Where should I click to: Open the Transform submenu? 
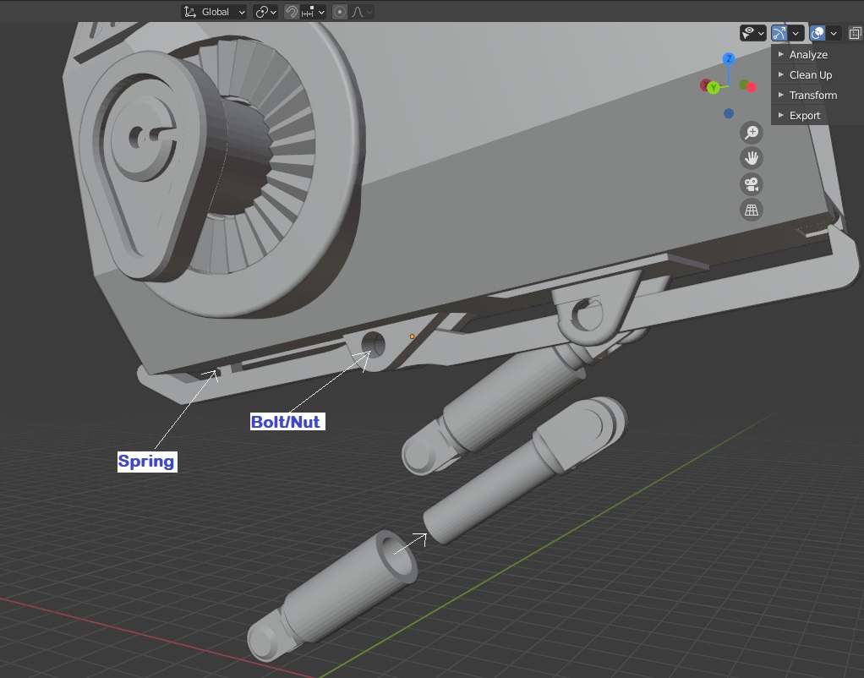(x=812, y=95)
